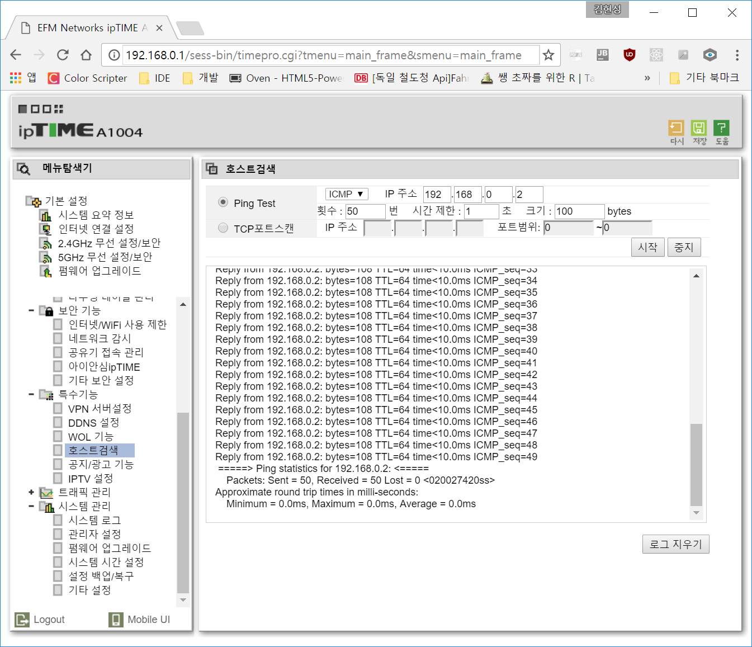Screen dimensions: 752x647
Task: Collapse the 보안 기능 tree section
Action: [31, 310]
